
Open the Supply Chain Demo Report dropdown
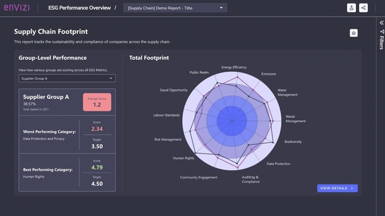click(x=175, y=8)
